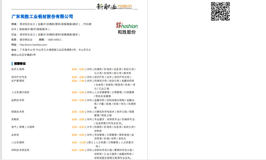
Task: Click the majors text 知识产权 / 法学
Action: pyautogui.click(x=113, y=77)
